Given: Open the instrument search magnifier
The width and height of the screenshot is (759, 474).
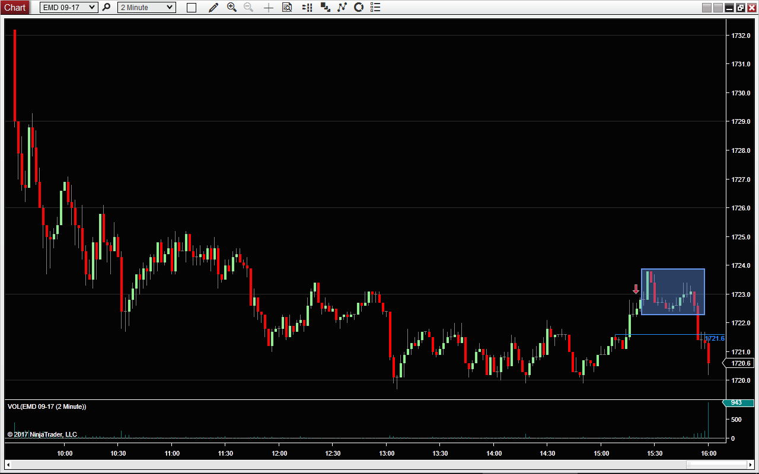Looking at the screenshot, I should [106, 7].
